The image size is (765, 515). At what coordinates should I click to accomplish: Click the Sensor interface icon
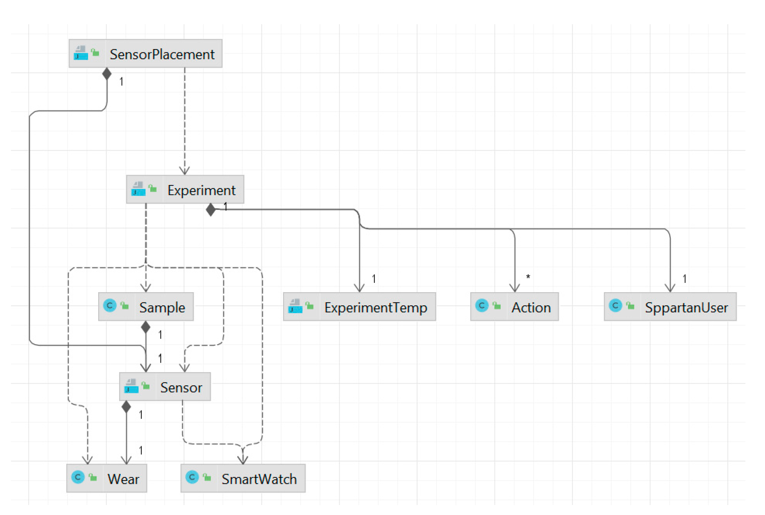coord(131,386)
